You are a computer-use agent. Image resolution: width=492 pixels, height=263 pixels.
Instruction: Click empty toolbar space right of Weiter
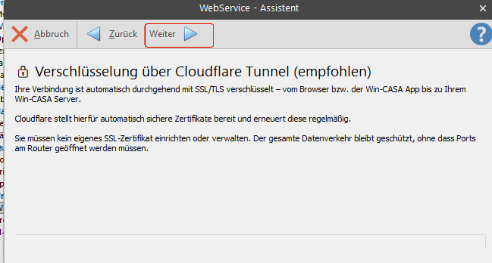(332, 34)
